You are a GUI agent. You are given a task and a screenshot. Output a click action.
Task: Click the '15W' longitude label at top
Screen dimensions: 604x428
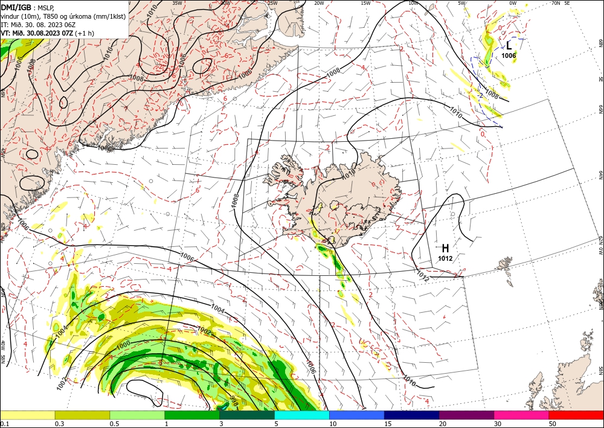coord(365,3)
